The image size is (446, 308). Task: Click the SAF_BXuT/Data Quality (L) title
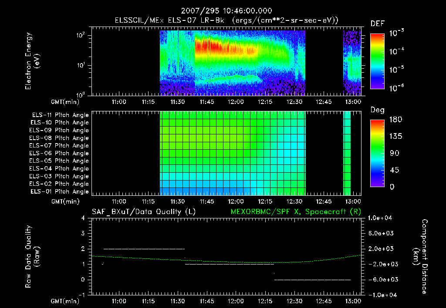point(144,212)
